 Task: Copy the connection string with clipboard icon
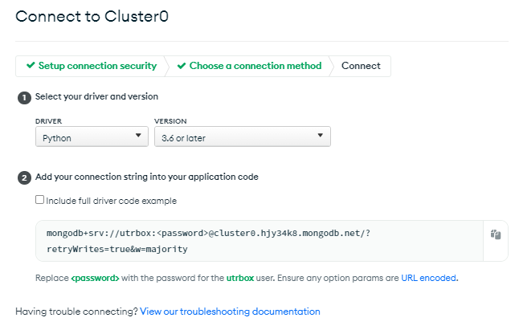[496, 234]
